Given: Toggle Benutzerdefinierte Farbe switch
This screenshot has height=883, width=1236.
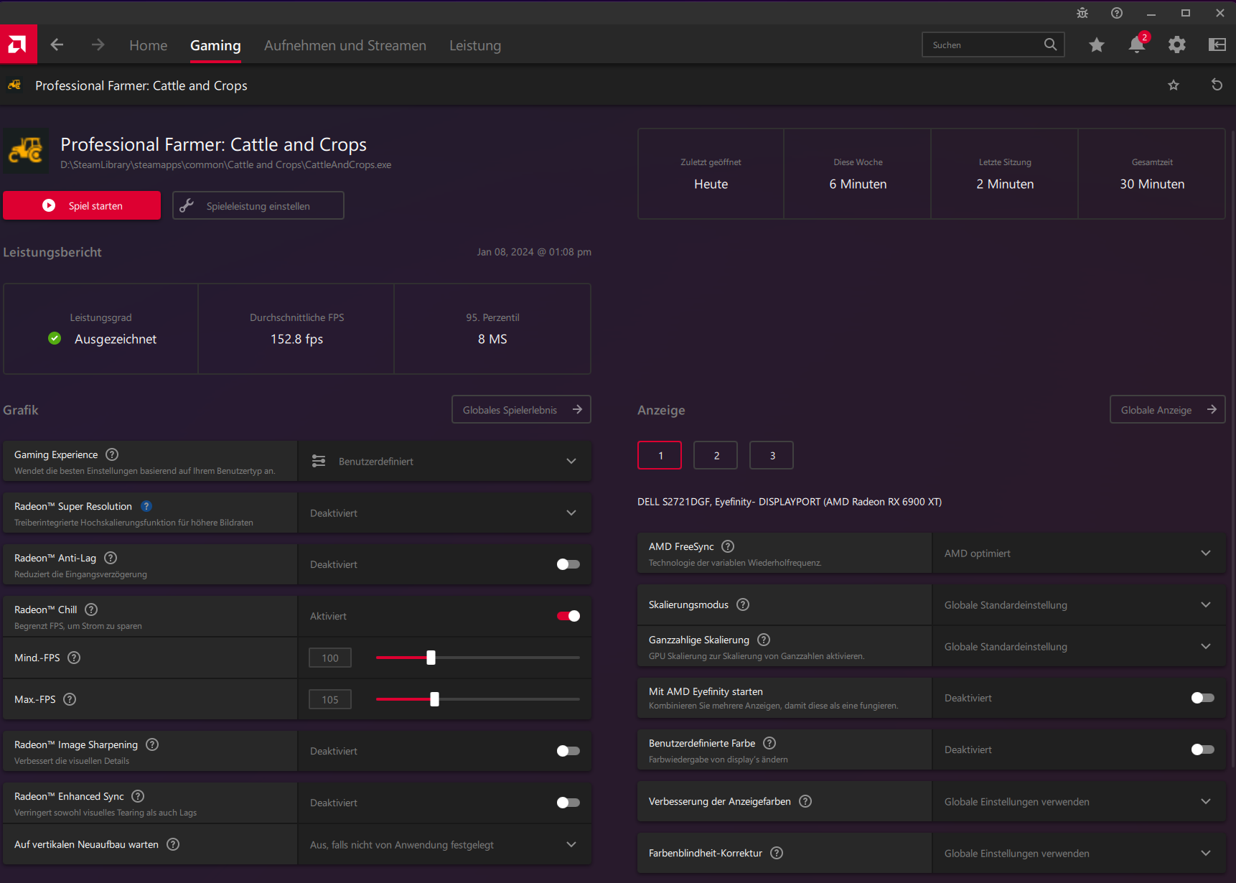Looking at the screenshot, I should point(1203,749).
